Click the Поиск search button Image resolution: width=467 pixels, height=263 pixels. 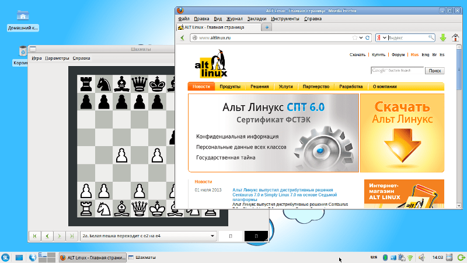[434, 71]
